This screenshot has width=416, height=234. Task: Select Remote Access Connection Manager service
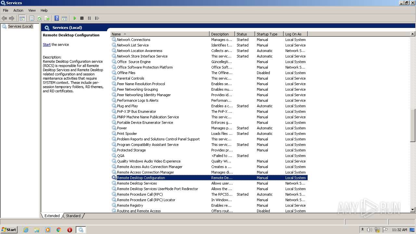tap(209, 172)
